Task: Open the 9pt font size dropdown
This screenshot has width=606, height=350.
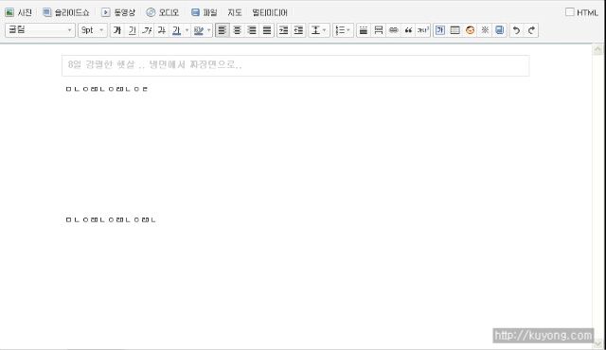Action: pos(93,30)
